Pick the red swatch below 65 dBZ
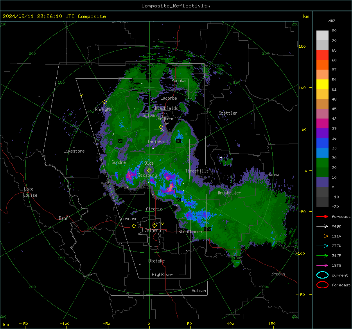Viewport: 352px width, 329px height. [322, 55]
